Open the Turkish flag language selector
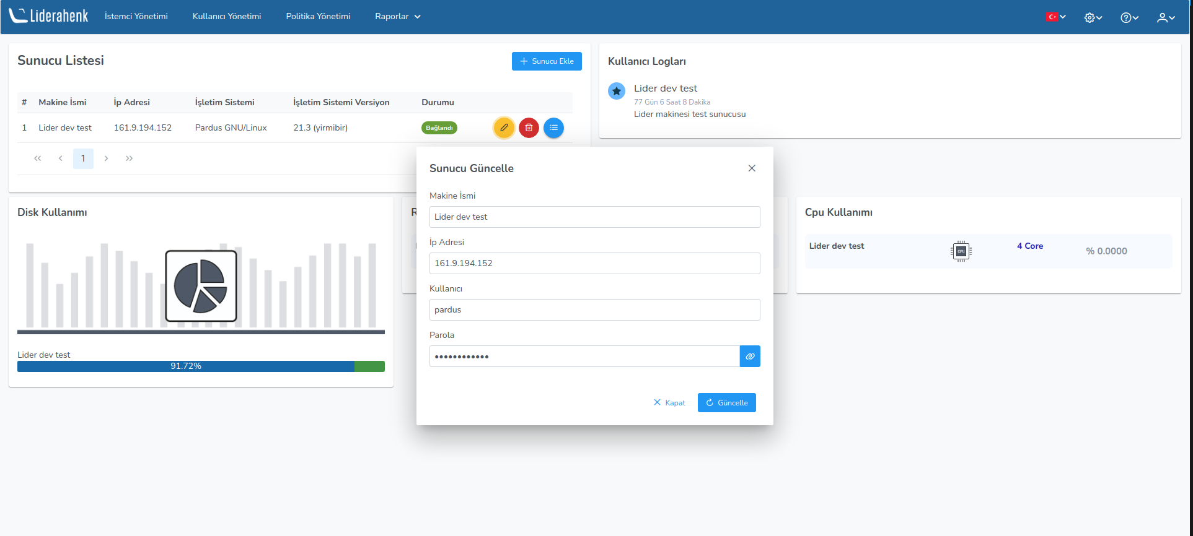1193x536 pixels. click(x=1056, y=17)
